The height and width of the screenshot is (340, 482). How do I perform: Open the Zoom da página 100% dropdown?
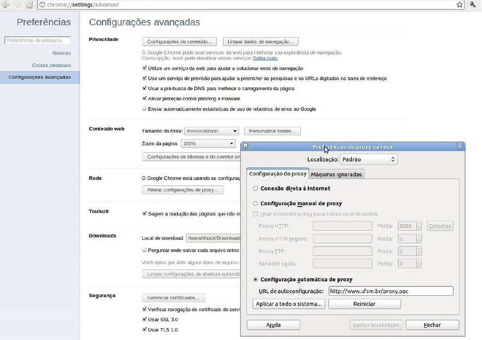(x=208, y=143)
